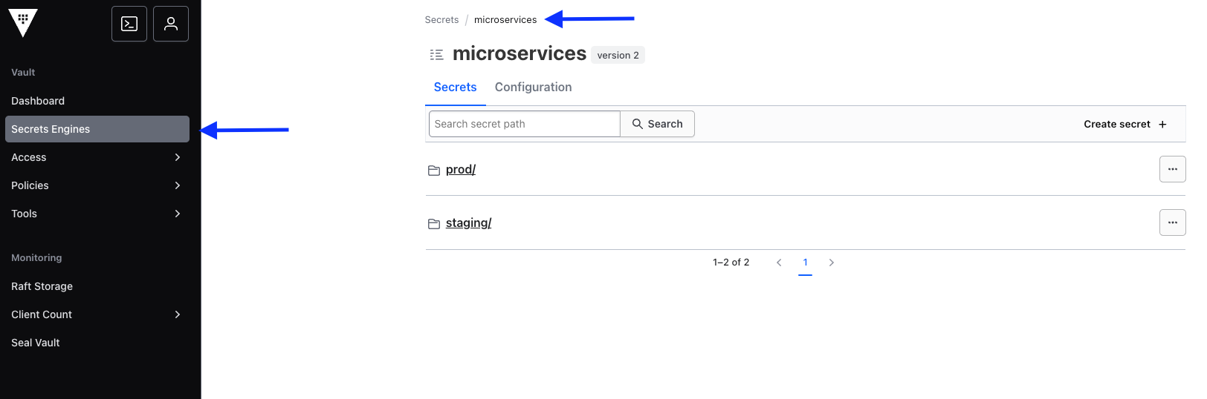Image resolution: width=1207 pixels, height=399 pixels.
Task: Open the prod/ folder link
Action: point(461,170)
